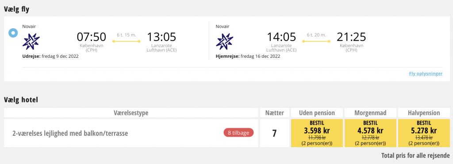Click the 14:05 return departure time
The height and width of the screenshot is (164, 453).
(x=281, y=37)
